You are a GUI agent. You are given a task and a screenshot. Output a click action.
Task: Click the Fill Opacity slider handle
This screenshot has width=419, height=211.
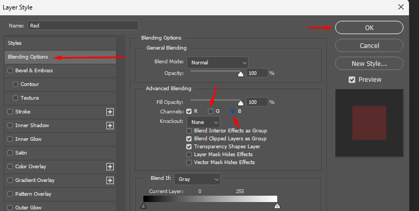241,103
